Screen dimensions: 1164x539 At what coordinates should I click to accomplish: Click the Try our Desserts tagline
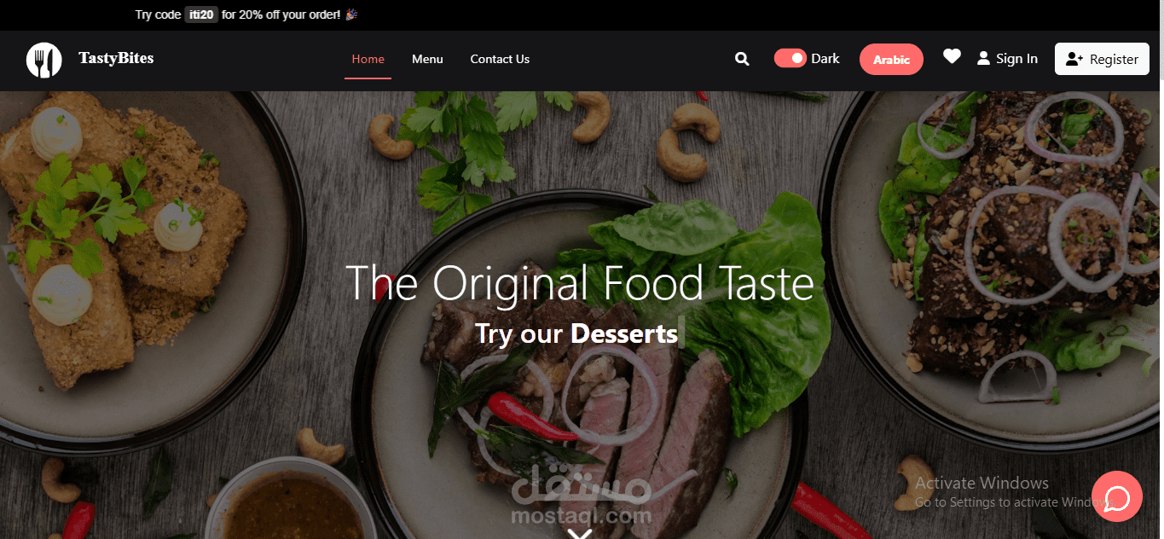tap(576, 333)
